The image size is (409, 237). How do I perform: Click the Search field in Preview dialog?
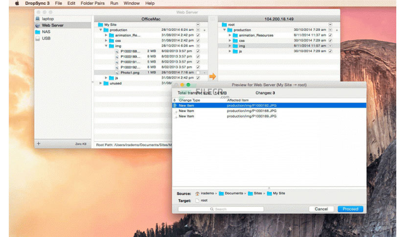[221, 209]
